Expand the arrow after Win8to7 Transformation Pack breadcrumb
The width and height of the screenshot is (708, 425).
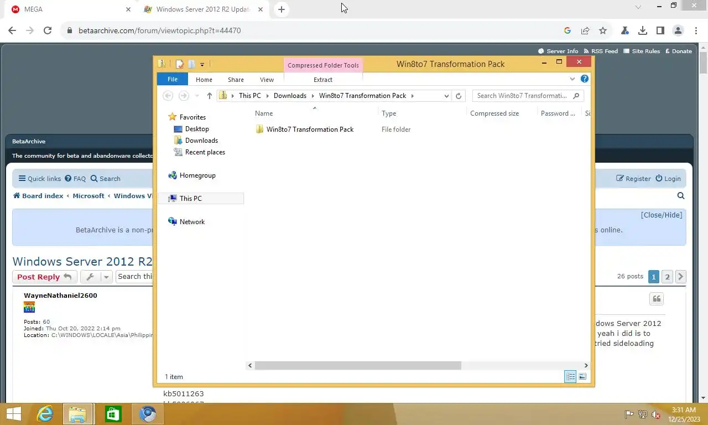click(413, 96)
